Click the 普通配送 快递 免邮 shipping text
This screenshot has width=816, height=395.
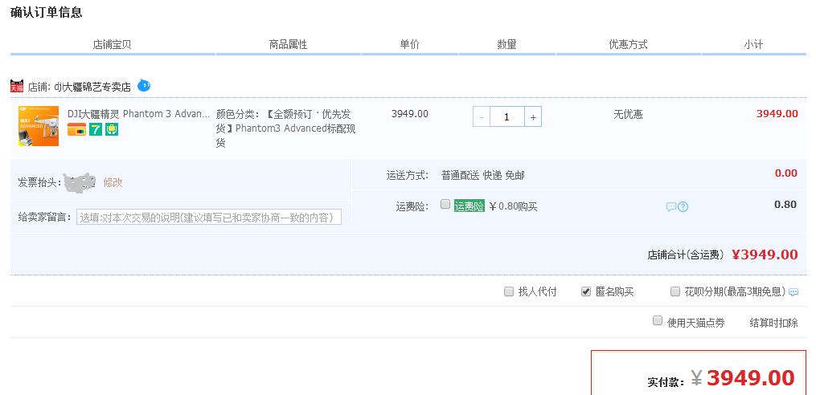(483, 176)
